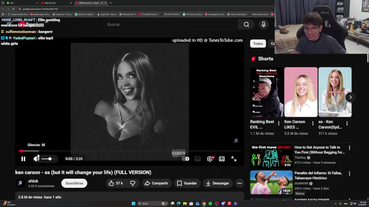Viewport: 369px width, 207px height.
Task: Open options for 'Ranking Best EVIL' short
Action: [278, 123]
